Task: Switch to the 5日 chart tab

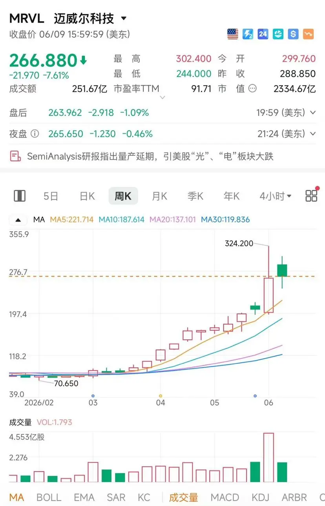Action: click(x=51, y=196)
